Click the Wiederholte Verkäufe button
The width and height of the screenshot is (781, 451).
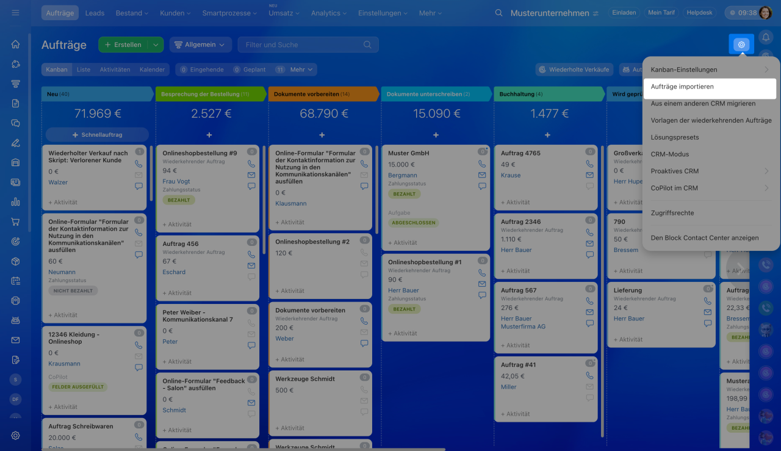(575, 70)
